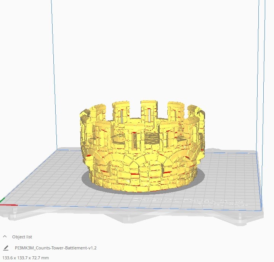The image size is (274, 262).
Task: Collapse the Object list chevron
Action: [x=5, y=236]
